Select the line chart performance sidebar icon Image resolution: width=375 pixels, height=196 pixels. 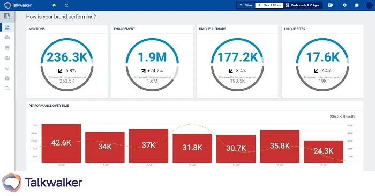(x=7, y=27)
